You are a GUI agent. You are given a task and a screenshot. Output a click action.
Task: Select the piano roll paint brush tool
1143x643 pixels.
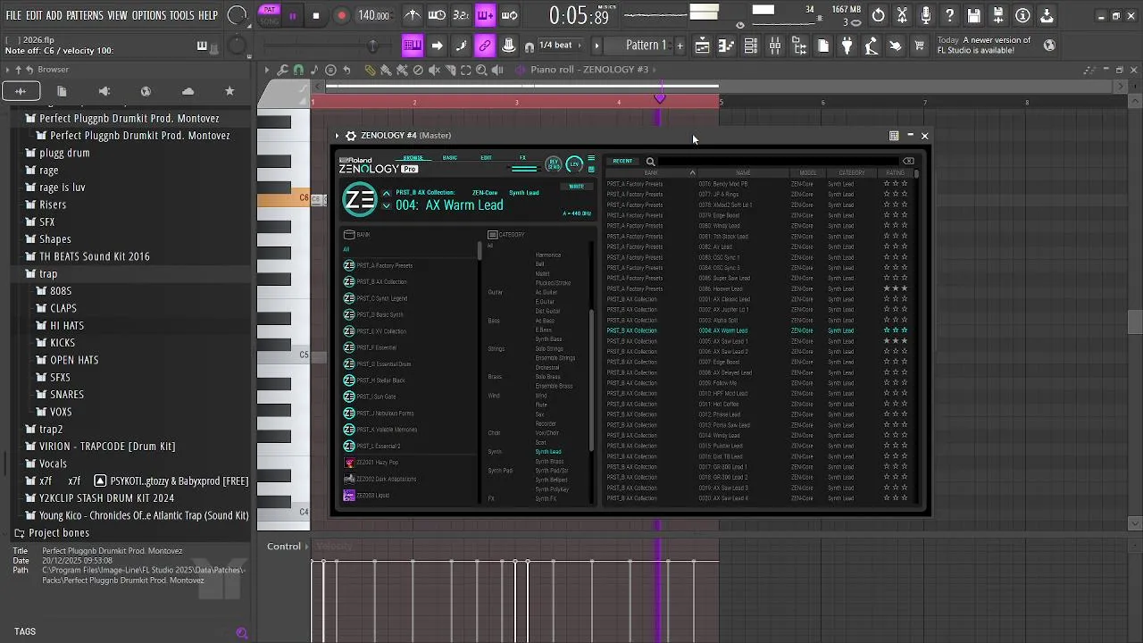(386, 70)
